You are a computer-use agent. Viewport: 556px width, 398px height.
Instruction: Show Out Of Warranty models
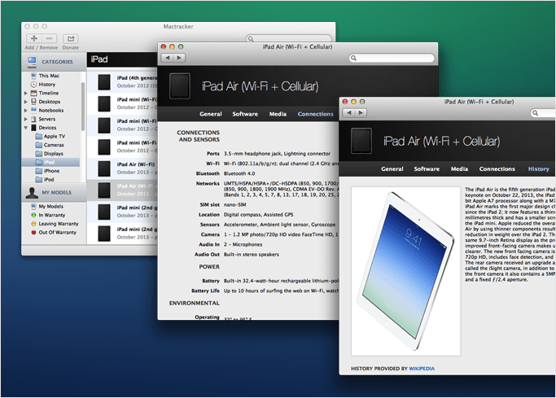[x=57, y=233]
